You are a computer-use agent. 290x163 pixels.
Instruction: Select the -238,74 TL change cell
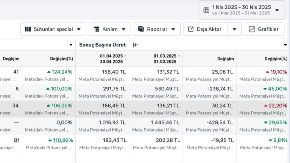point(210,92)
